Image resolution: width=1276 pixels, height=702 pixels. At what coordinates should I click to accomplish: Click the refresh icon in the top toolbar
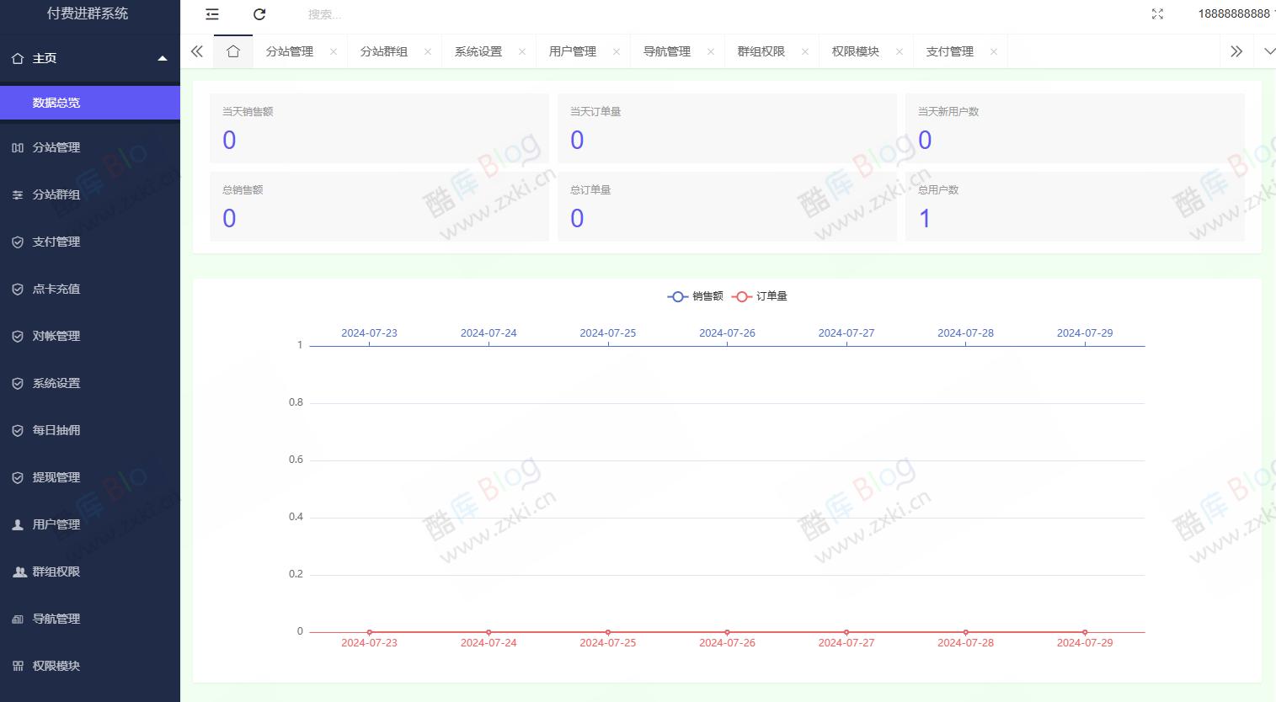[x=259, y=14]
